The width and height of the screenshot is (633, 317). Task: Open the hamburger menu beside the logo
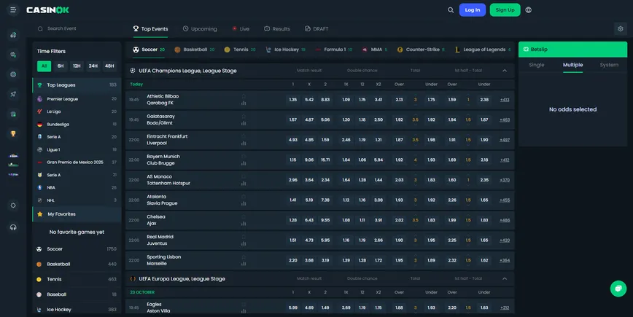click(x=14, y=10)
